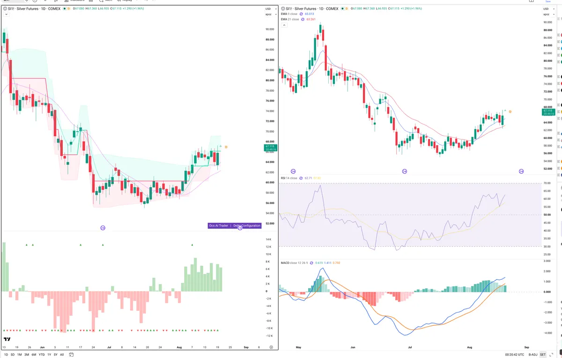Select the EMA 9 close indicator legend
This screenshot has width=562, height=358.
pyautogui.click(x=289, y=14)
